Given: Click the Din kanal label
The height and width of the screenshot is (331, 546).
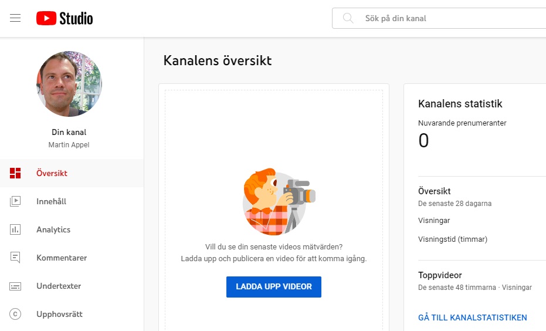Looking at the screenshot, I should (69, 132).
